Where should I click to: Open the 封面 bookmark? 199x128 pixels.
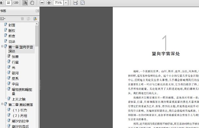coord(12,25)
